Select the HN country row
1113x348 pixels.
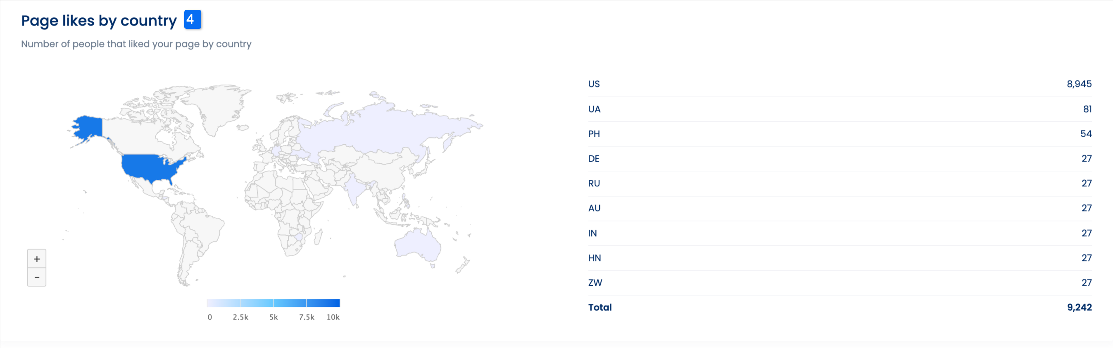[x=840, y=258]
